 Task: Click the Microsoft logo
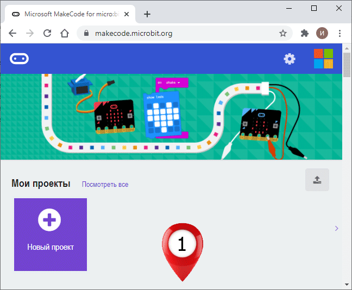click(323, 59)
